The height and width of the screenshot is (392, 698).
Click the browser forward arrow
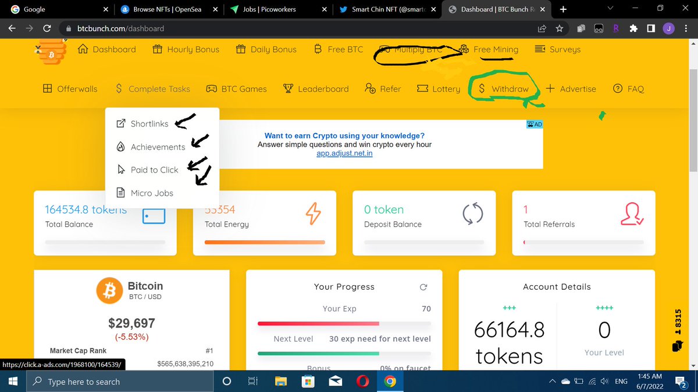click(30, 28)
